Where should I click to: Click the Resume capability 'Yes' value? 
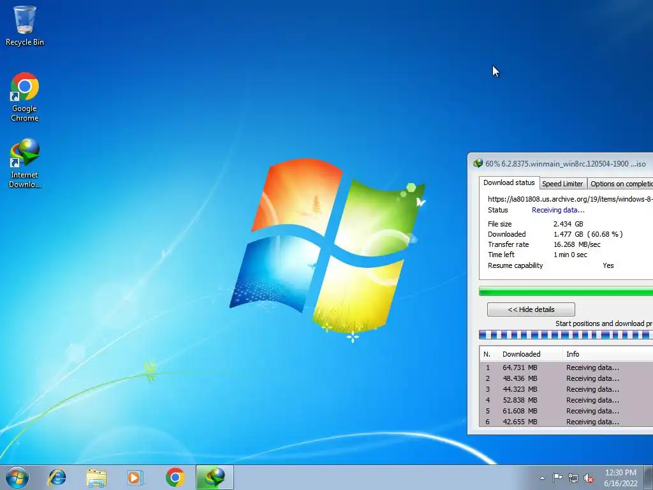(x=608, y=265)
